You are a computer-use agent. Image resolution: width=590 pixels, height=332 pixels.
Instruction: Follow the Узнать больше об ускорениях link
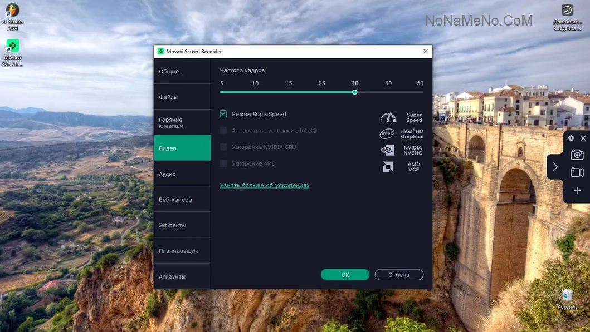pyautogui.click(x=265, y=185)
